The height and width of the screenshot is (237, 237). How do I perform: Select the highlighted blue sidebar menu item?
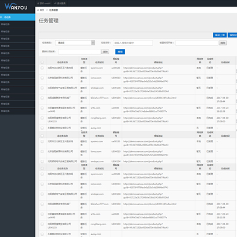tap(17, 17)
